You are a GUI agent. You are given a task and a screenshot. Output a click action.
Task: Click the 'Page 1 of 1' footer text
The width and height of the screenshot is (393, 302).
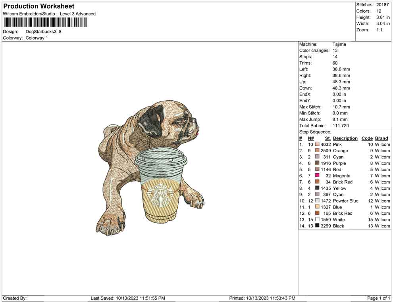[378, 298]
